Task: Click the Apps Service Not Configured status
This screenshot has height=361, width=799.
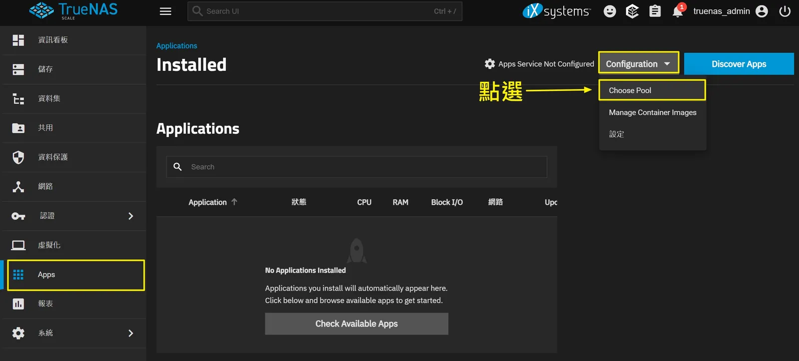Action: click(539, 64)
